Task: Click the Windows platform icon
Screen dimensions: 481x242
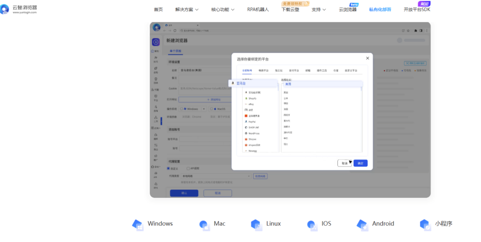Action: click(x=138, y=224)
